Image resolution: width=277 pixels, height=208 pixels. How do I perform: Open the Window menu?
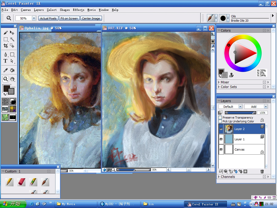click(x=104, y=10)
